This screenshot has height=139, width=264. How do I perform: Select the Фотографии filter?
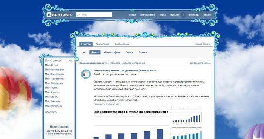pyautogui.click(x=112, y=53)
